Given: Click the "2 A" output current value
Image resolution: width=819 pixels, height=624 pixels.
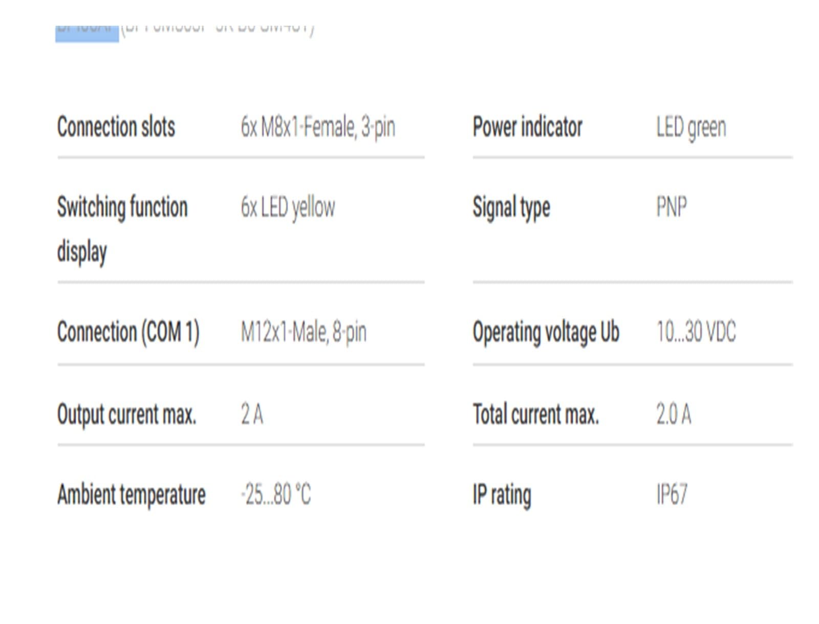Looking at the screenshot, I should click(252, 414).
